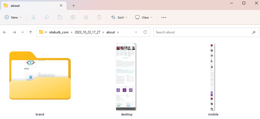
Task: Click the Share icon in toolbar
Action: pyautogui.click(x=86, y=18)
